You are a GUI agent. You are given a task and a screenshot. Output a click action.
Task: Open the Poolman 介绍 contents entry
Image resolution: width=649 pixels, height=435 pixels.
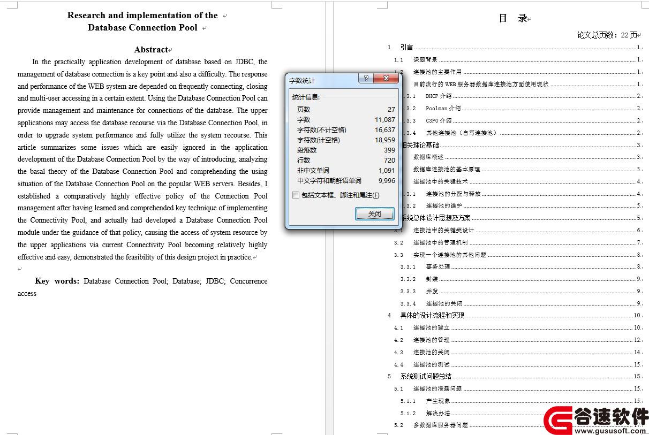pos(521,108)
